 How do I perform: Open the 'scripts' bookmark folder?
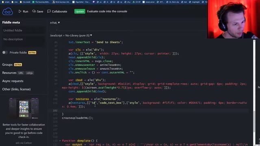[x=6, y=2]
